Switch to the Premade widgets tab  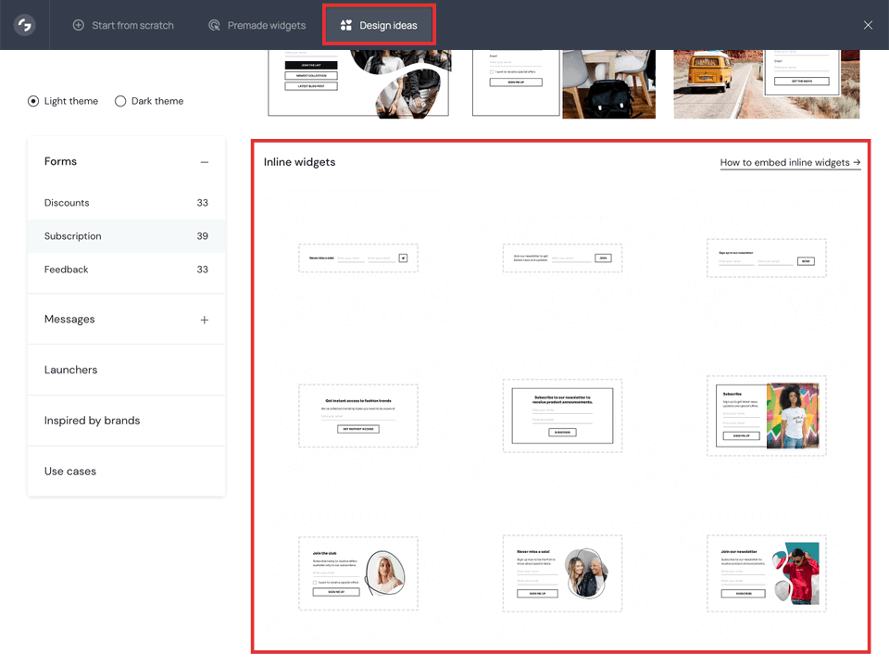tap(257, 25)
